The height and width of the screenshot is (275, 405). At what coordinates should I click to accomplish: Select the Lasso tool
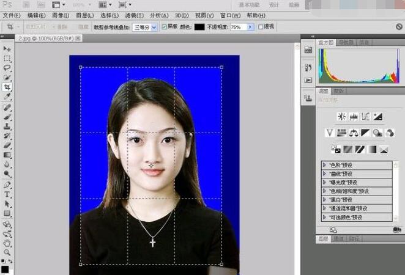7,68
